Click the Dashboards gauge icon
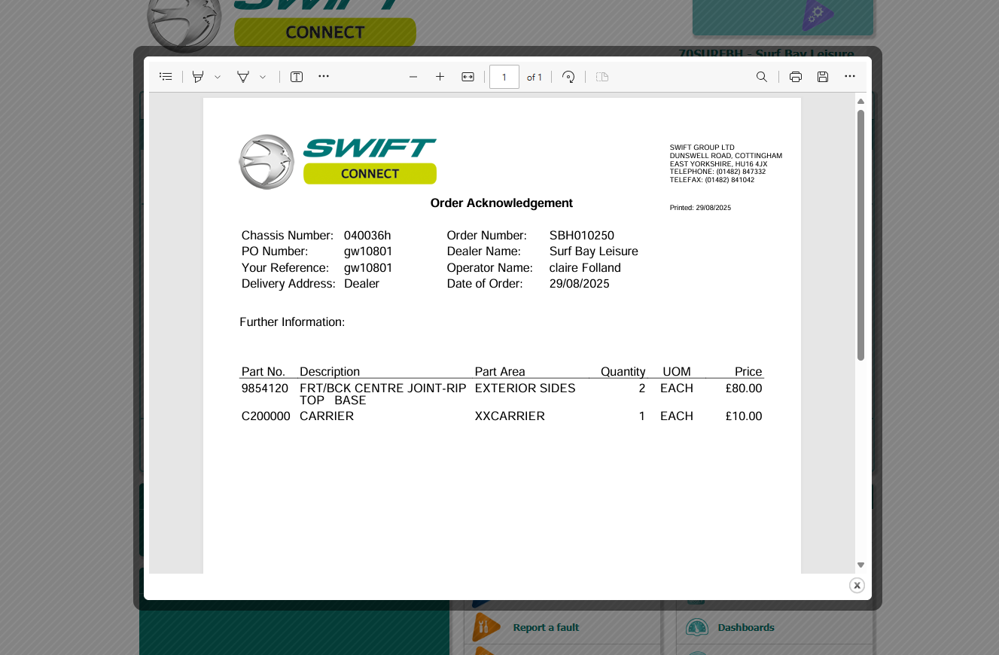 (697, 627)
